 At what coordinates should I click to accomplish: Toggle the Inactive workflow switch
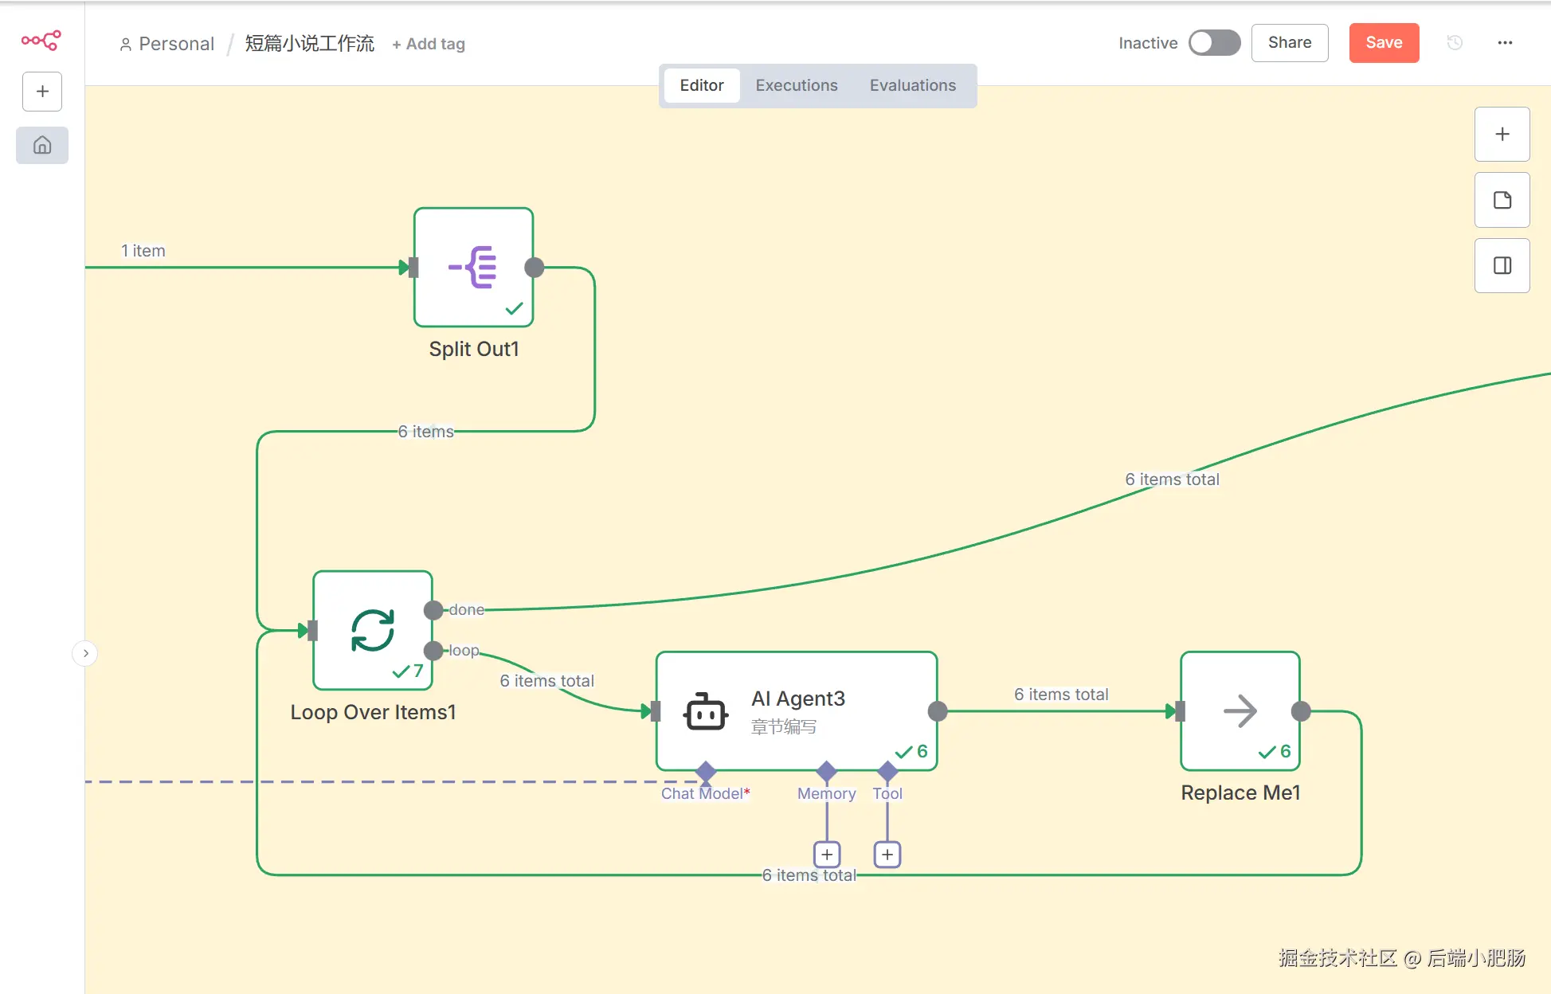coord(1213,43)
